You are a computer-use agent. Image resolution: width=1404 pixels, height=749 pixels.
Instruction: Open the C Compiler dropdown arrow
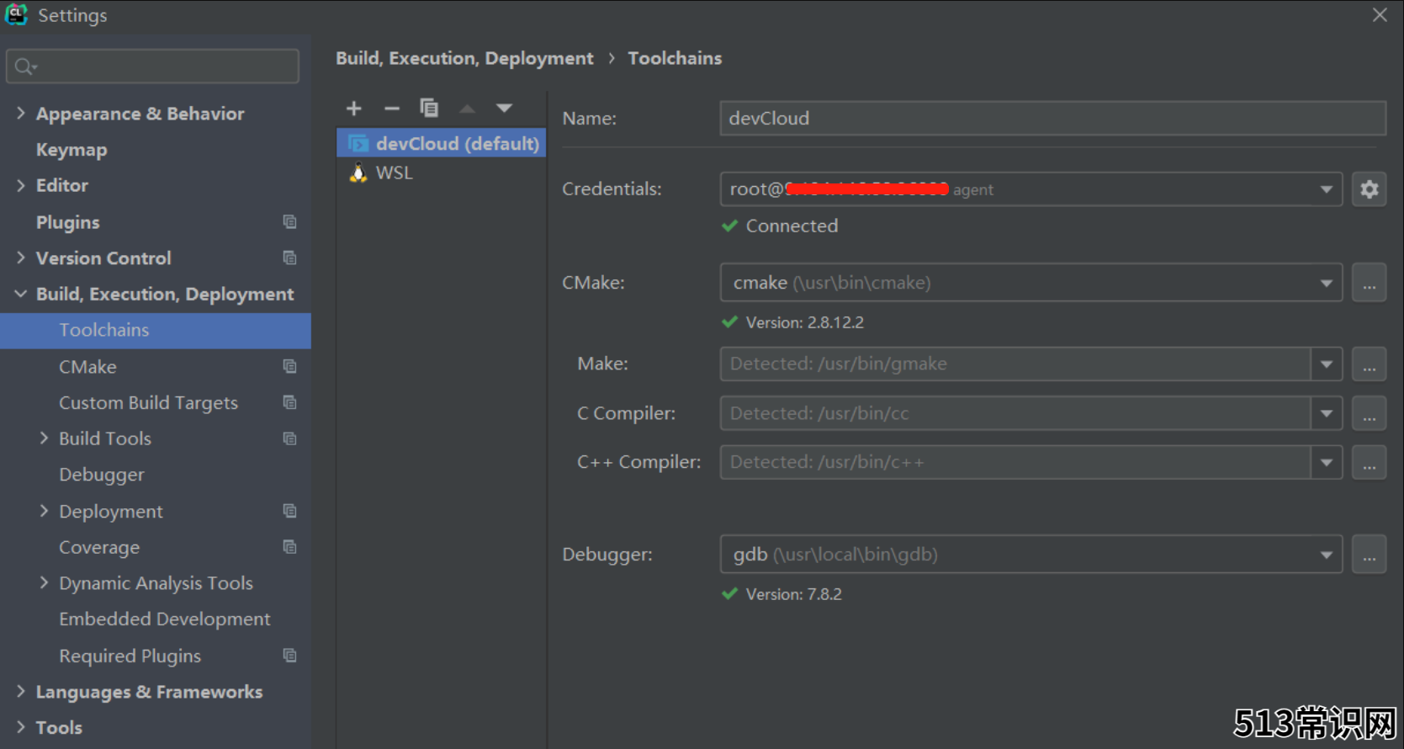(x=1327, y=413)
